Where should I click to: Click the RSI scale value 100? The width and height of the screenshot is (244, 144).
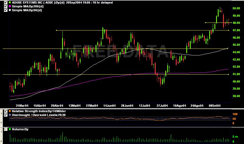pyautogui.click(x=235, y=114)
